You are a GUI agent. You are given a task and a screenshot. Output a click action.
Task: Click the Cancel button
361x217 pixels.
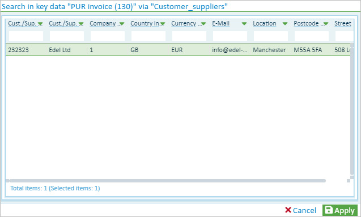coord(301,210)
